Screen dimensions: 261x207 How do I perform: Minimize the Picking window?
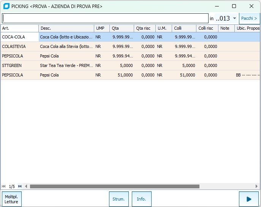[217, 6]
